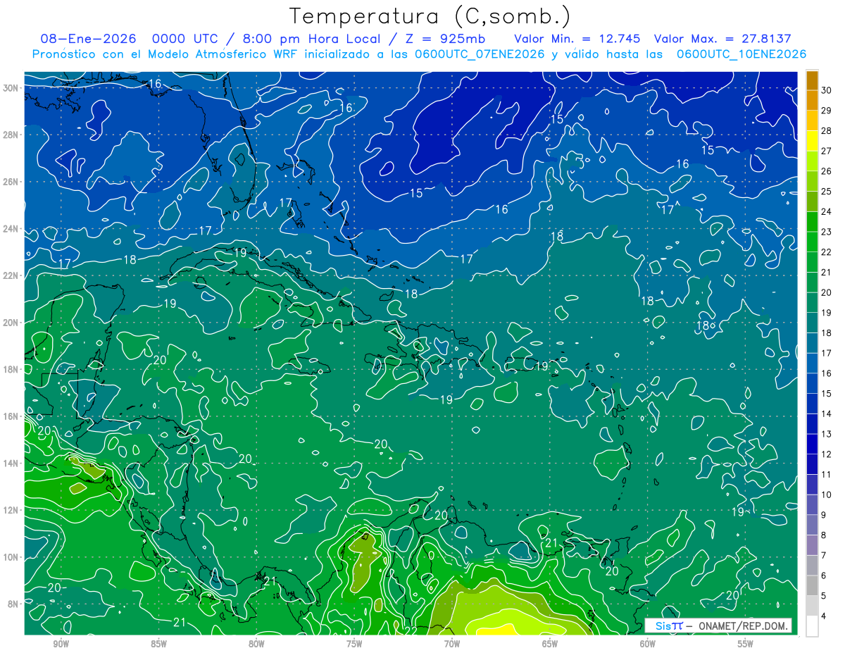Screen dimensions: 845x653
Task: Select the color-scale label 7
Action: tap(824, 555)
